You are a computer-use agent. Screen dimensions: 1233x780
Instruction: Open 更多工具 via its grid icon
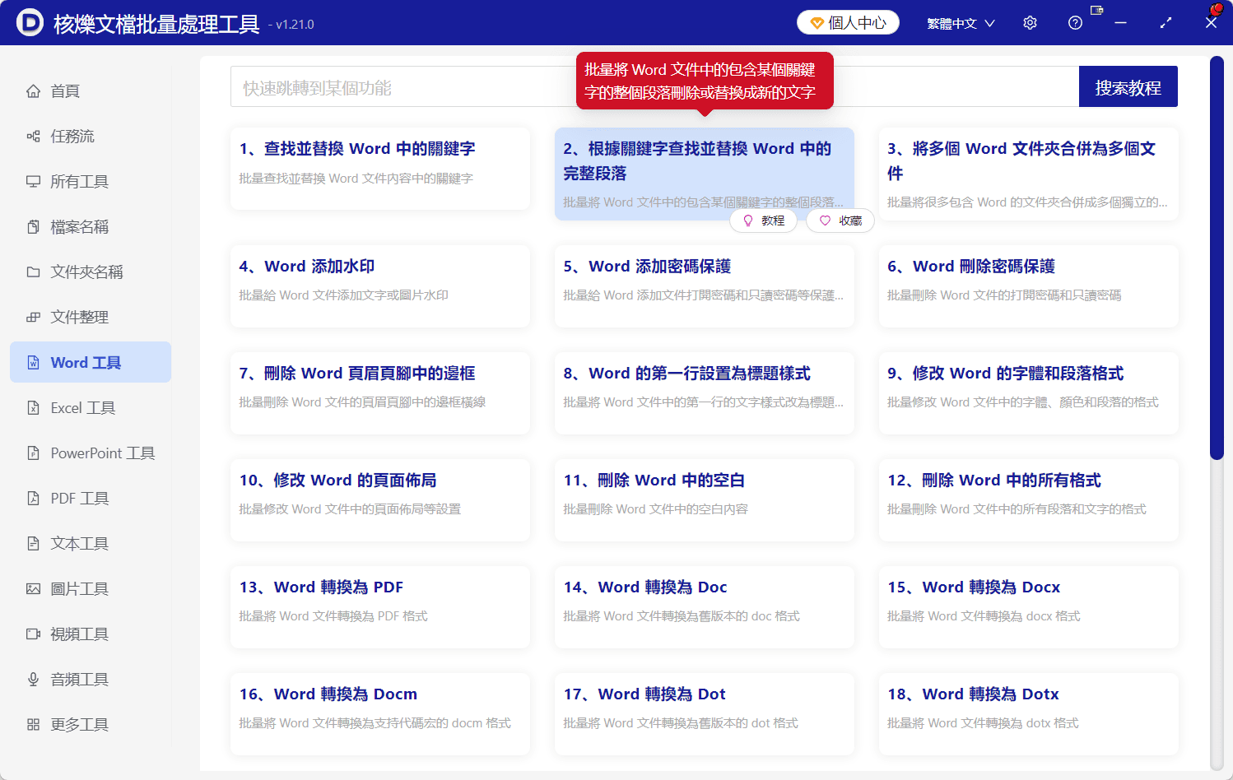click(33, 724)
